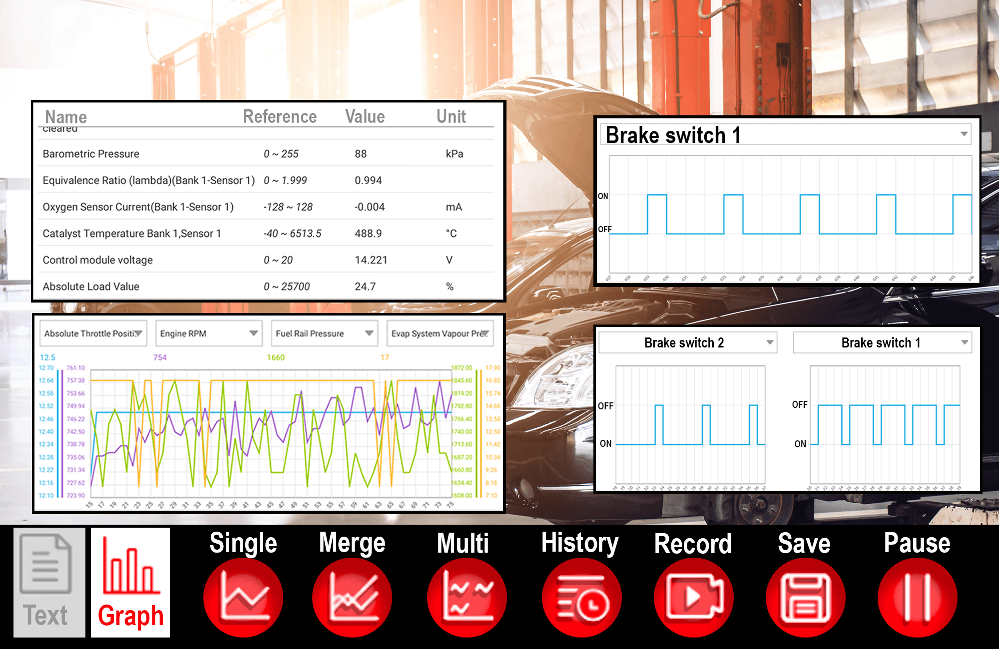Click the evap reading 17 above the merged graph
Image resolution: width=999 pixels, height=649 pixels.
tap(385, 357)
